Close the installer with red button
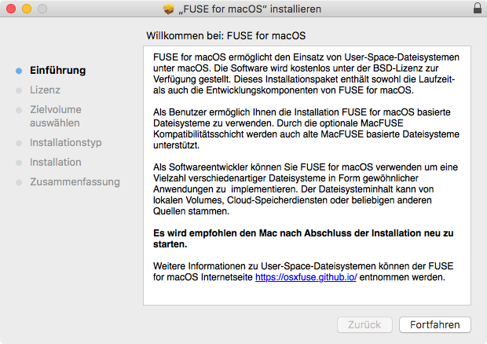Screen dimensions: 487x344 (x=11, y=9)
